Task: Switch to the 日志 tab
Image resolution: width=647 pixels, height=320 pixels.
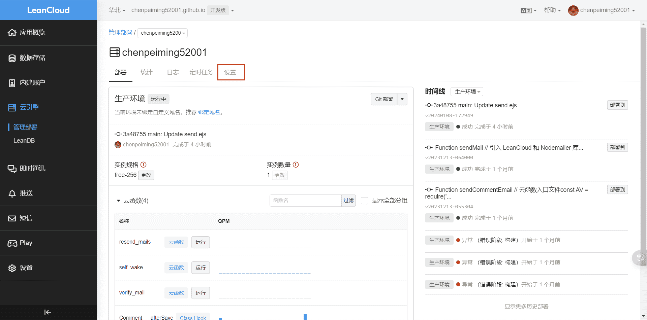Action: point(173,72)
